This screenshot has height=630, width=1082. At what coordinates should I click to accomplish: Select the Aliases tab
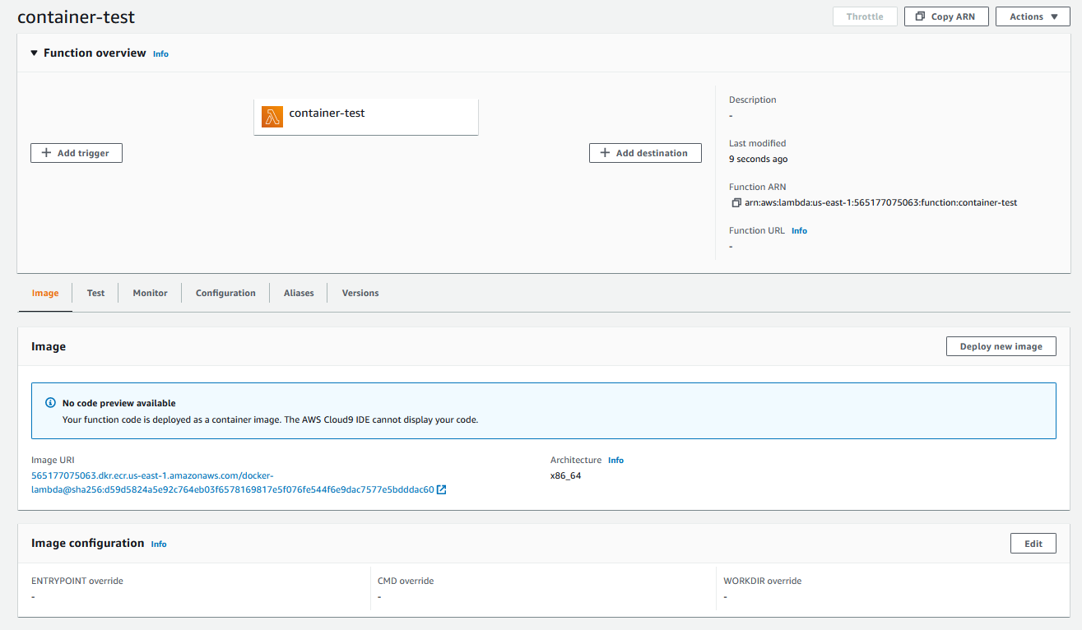(x=299, y=293)
